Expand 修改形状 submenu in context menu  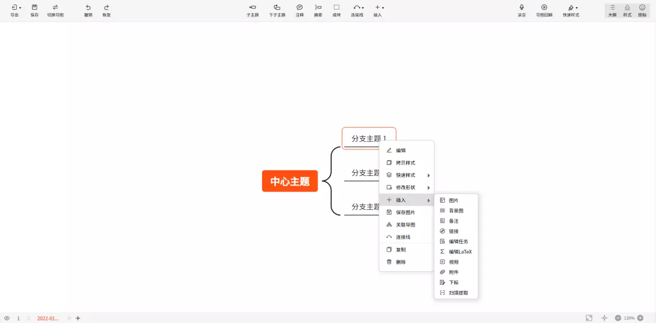click(406, 187)
